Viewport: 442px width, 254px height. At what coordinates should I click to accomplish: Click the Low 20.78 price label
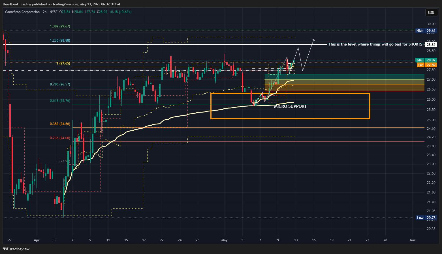(x=426, y=218)
